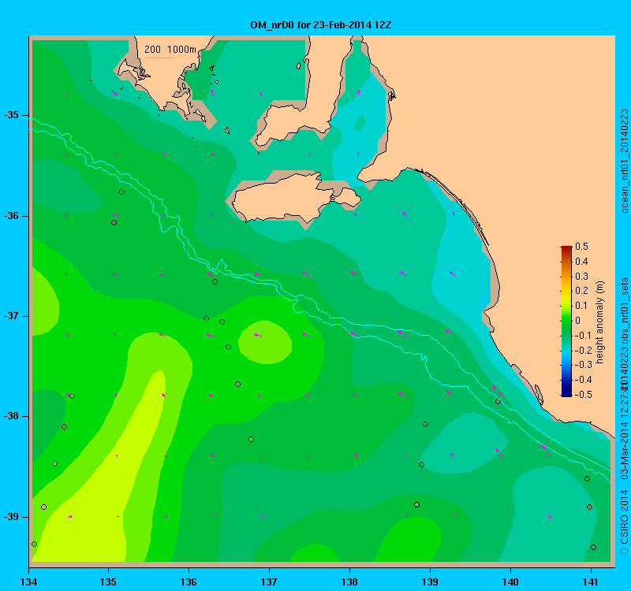
Task: Click the vertical "ocean_nrt01_20140223" text
Action: 624,161
